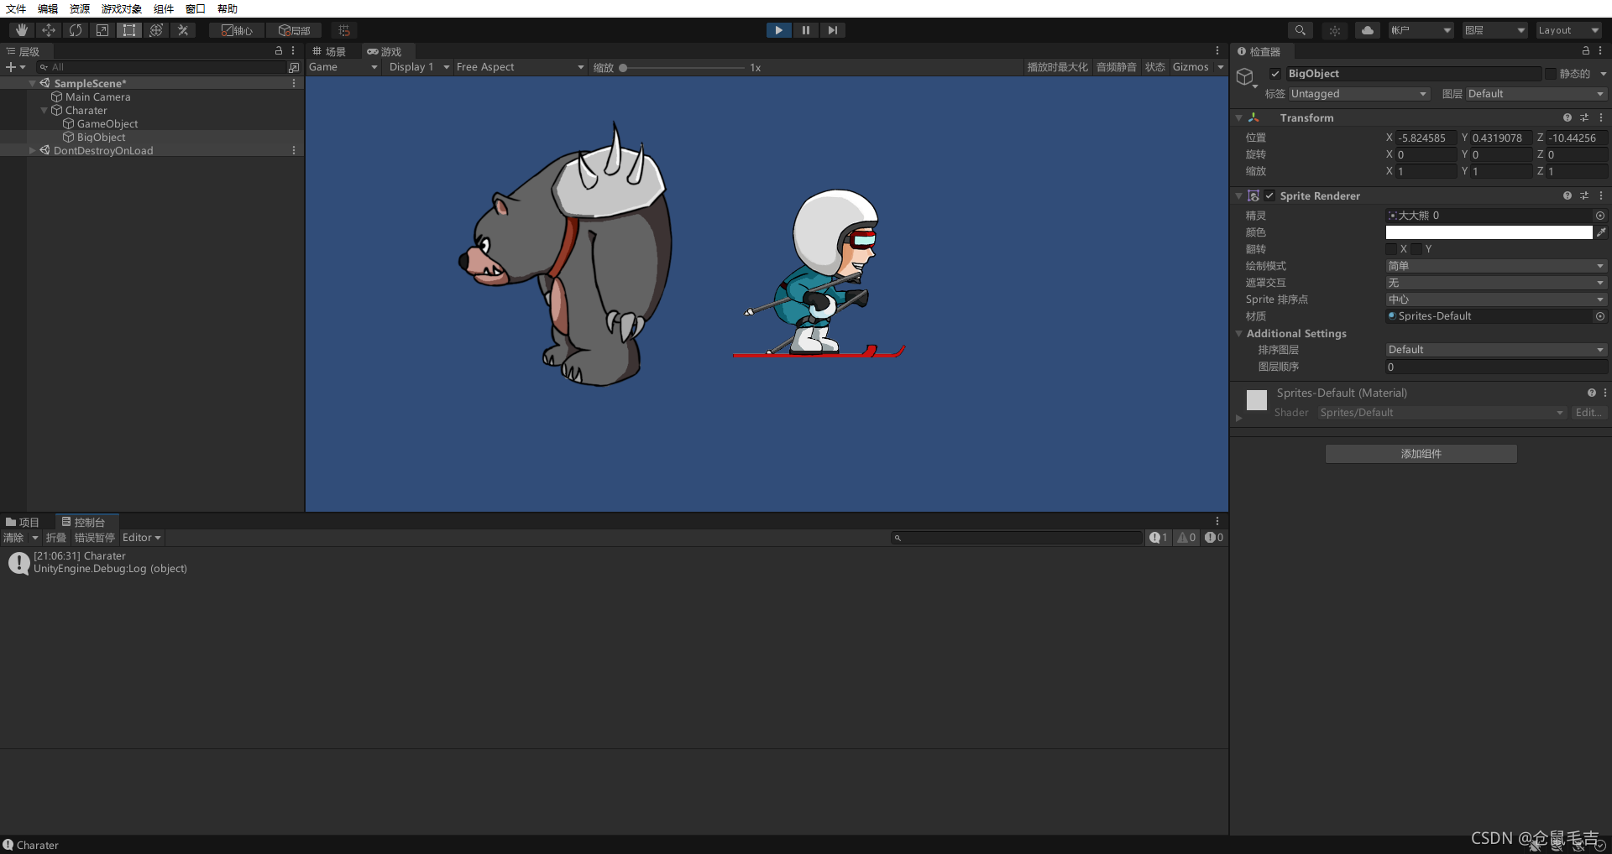This screenshot has height=854, width=1612.
Task: Open Sprite Renderer help icon
Action: (1568, 195)
